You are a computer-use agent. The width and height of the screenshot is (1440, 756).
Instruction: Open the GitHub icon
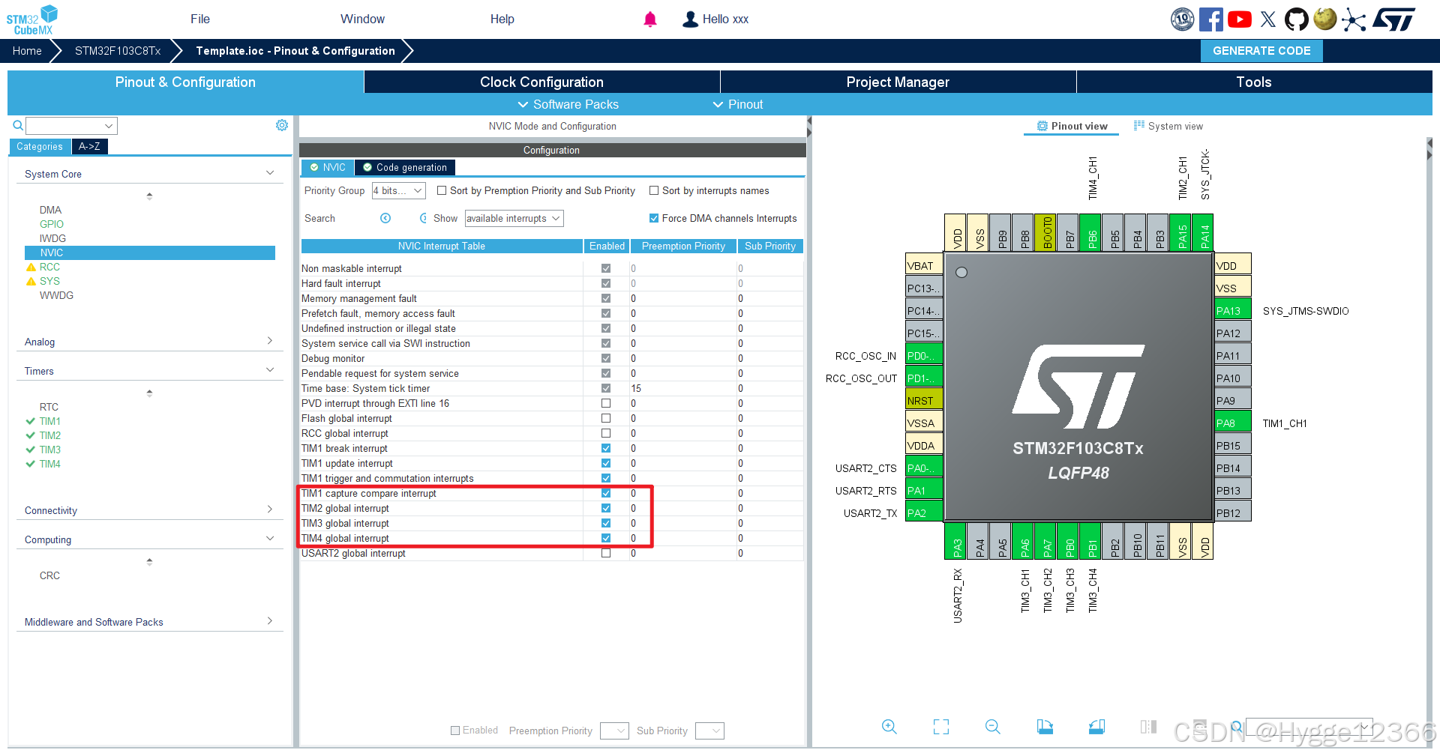coord(1297,19)
